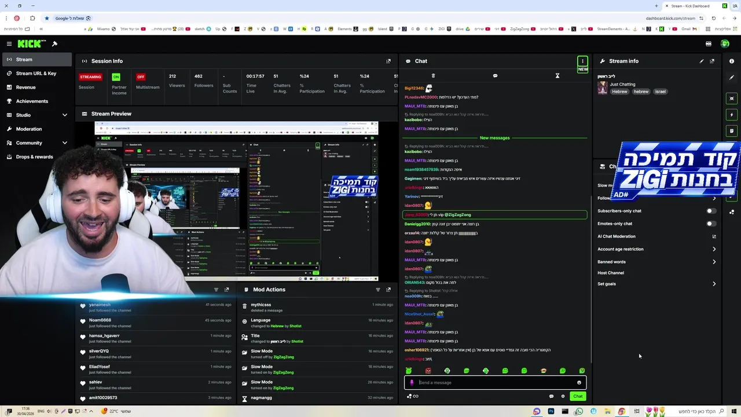
Task: Open the Chat panel three-dot options menu
Action: pyautogui.click(x=582, y=61)
